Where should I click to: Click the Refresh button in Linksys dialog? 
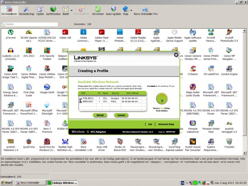pyautogui.click(x=100, y=115)
